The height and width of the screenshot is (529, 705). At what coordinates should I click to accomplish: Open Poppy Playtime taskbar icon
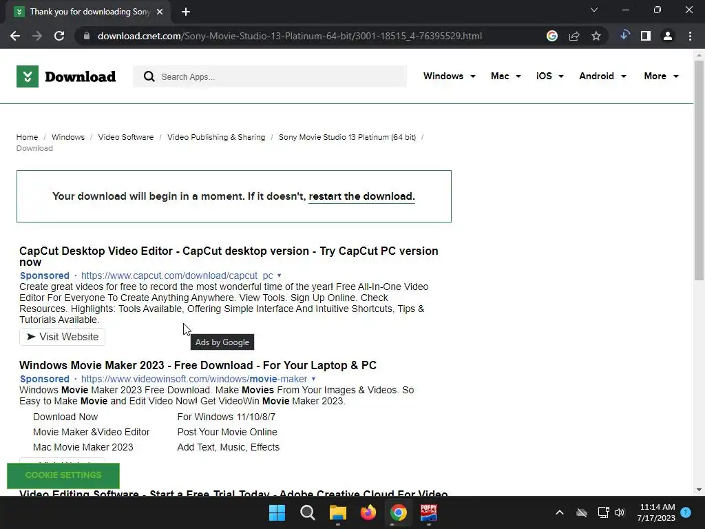point(429,512)
